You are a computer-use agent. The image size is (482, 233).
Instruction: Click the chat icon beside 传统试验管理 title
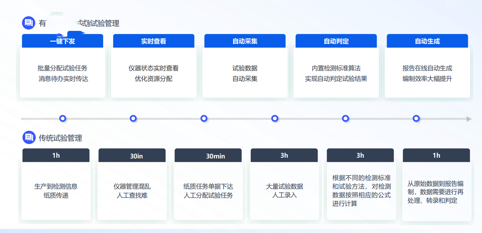29,137
